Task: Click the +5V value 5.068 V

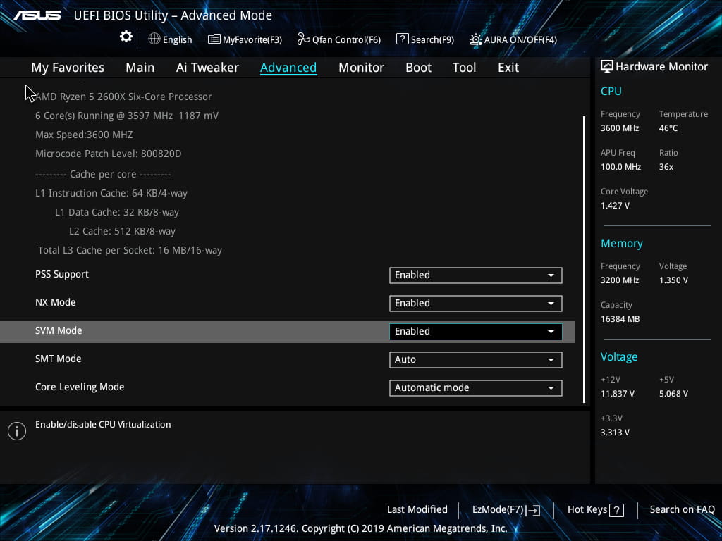Action: click(673, 394)
